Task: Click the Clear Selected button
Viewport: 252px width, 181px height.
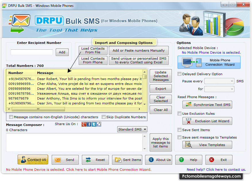Action: pyautogui.click(x=161, y=99)
